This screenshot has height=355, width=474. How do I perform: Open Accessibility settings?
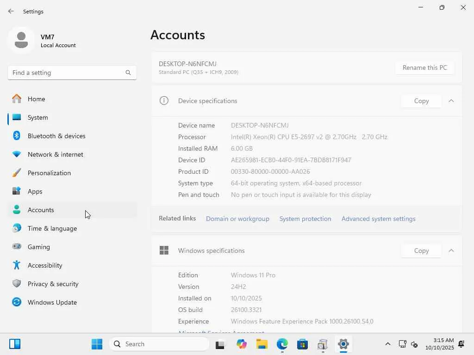coord(72,265)
